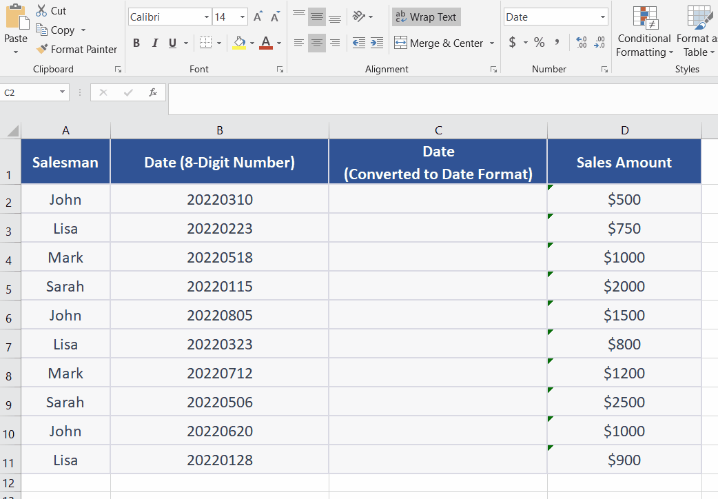Increase the indent
The height and width of the screenshot is (499, 718).
(x=377, y=43)
